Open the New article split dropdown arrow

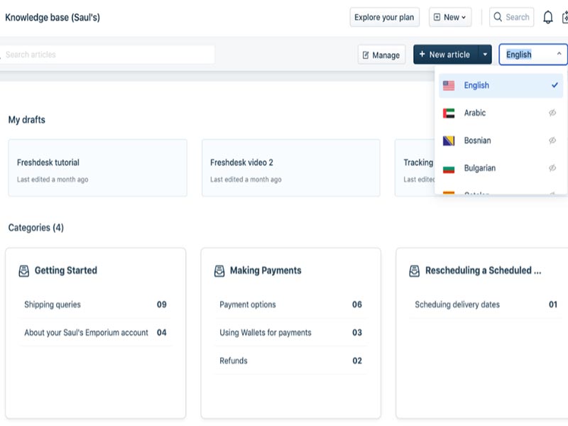(x=485, y=54)
